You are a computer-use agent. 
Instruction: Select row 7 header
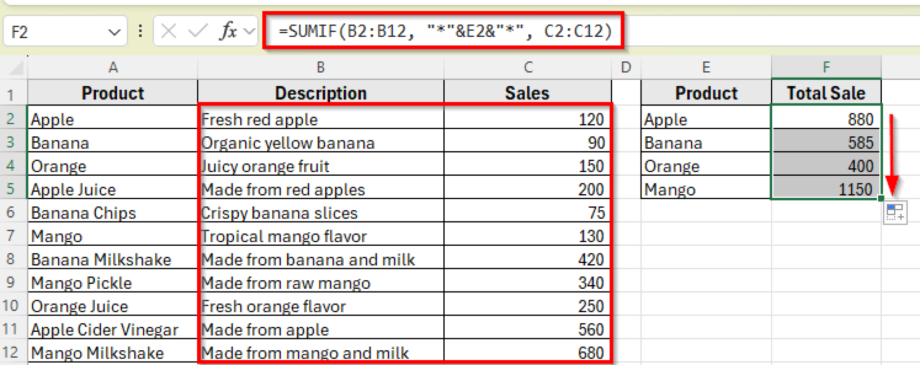click(11, 236)
